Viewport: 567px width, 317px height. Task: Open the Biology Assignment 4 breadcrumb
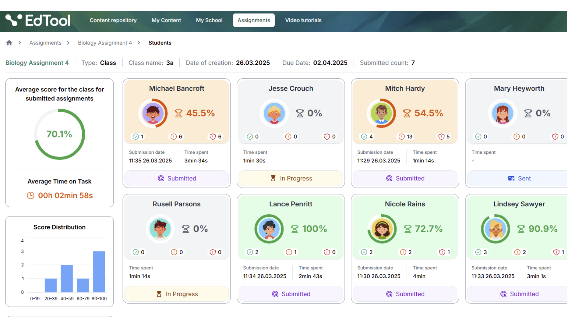pos(105,43)
